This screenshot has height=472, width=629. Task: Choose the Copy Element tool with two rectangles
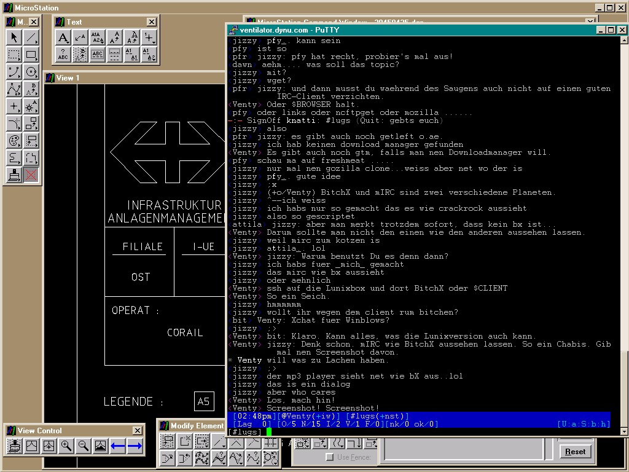pyautogui.click(x=31, y=124)
